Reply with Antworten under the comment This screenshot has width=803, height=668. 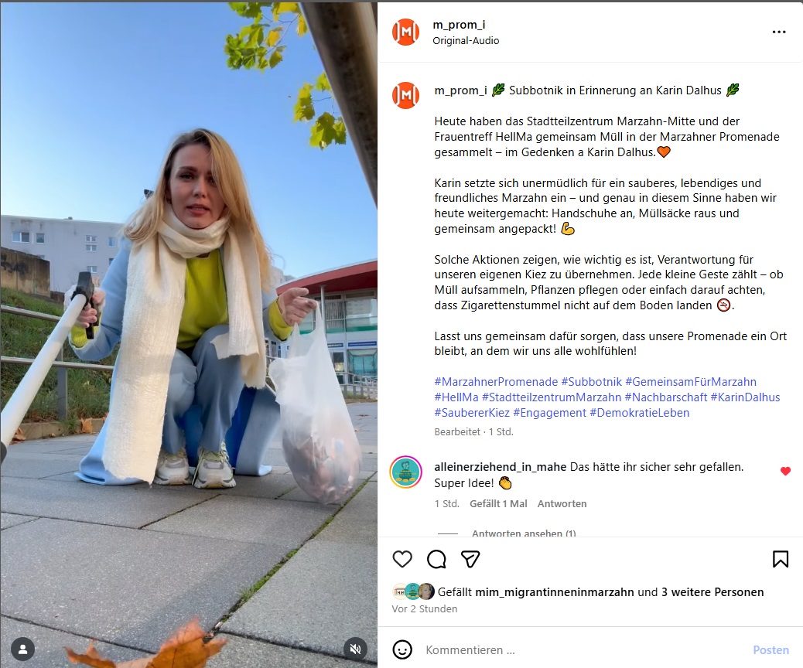[x=562, y=503]
